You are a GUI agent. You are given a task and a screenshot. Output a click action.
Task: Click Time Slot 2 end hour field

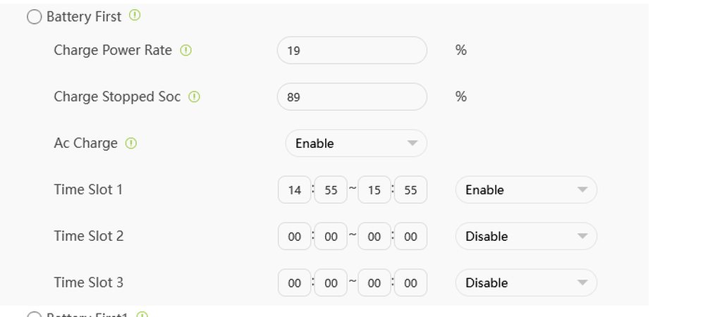[374, 237]
